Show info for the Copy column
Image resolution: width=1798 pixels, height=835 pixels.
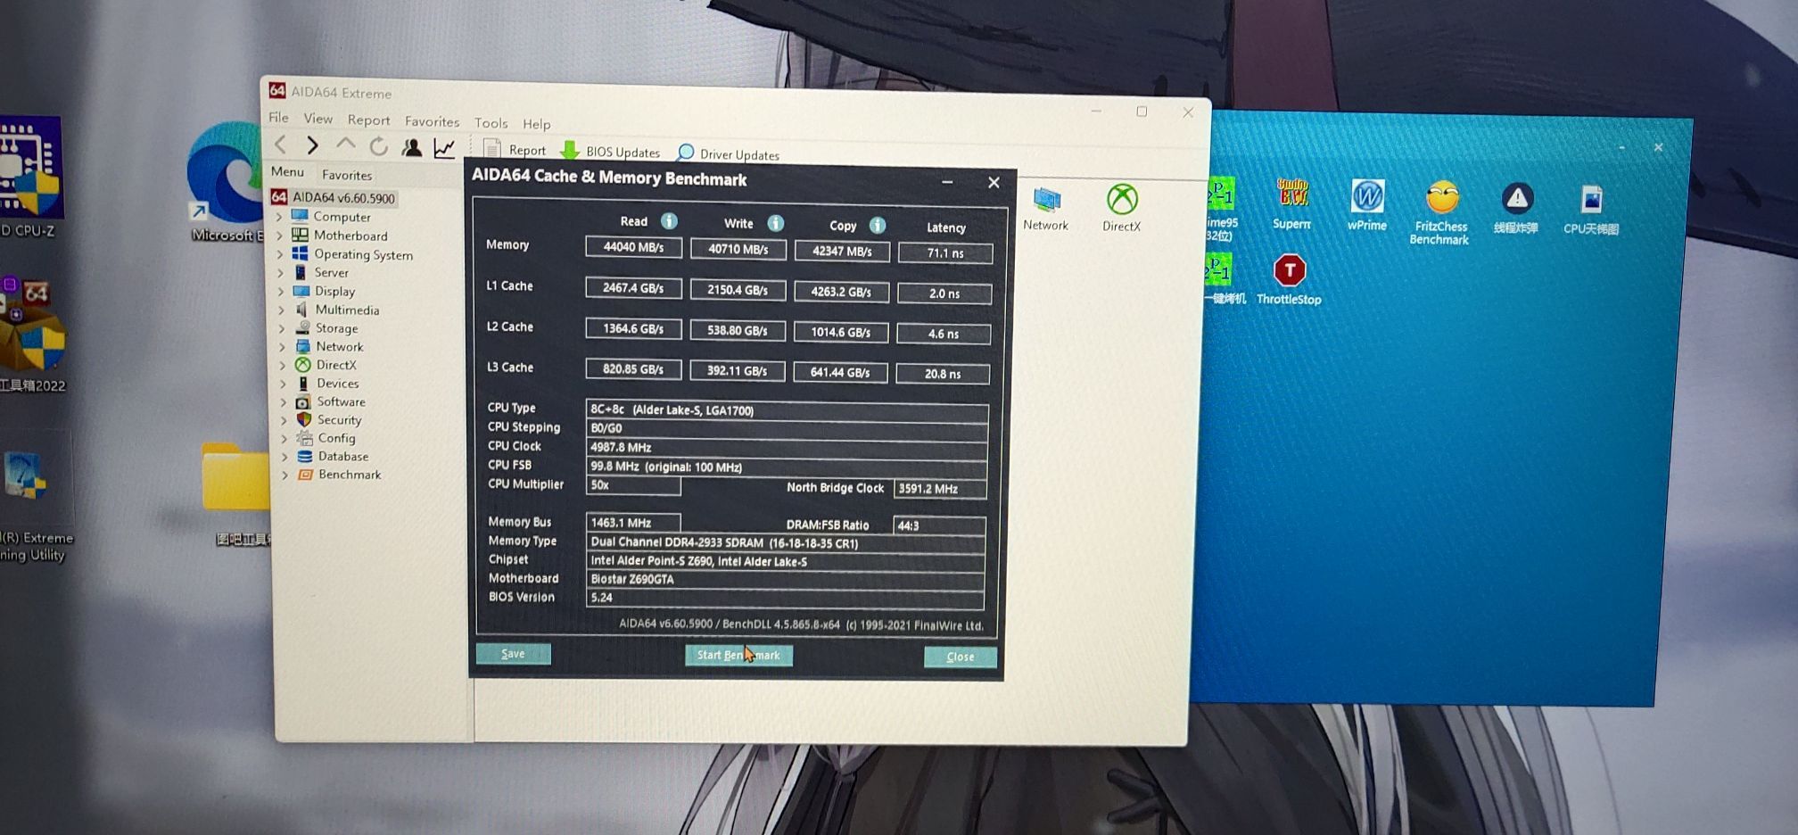coord(878,225)
